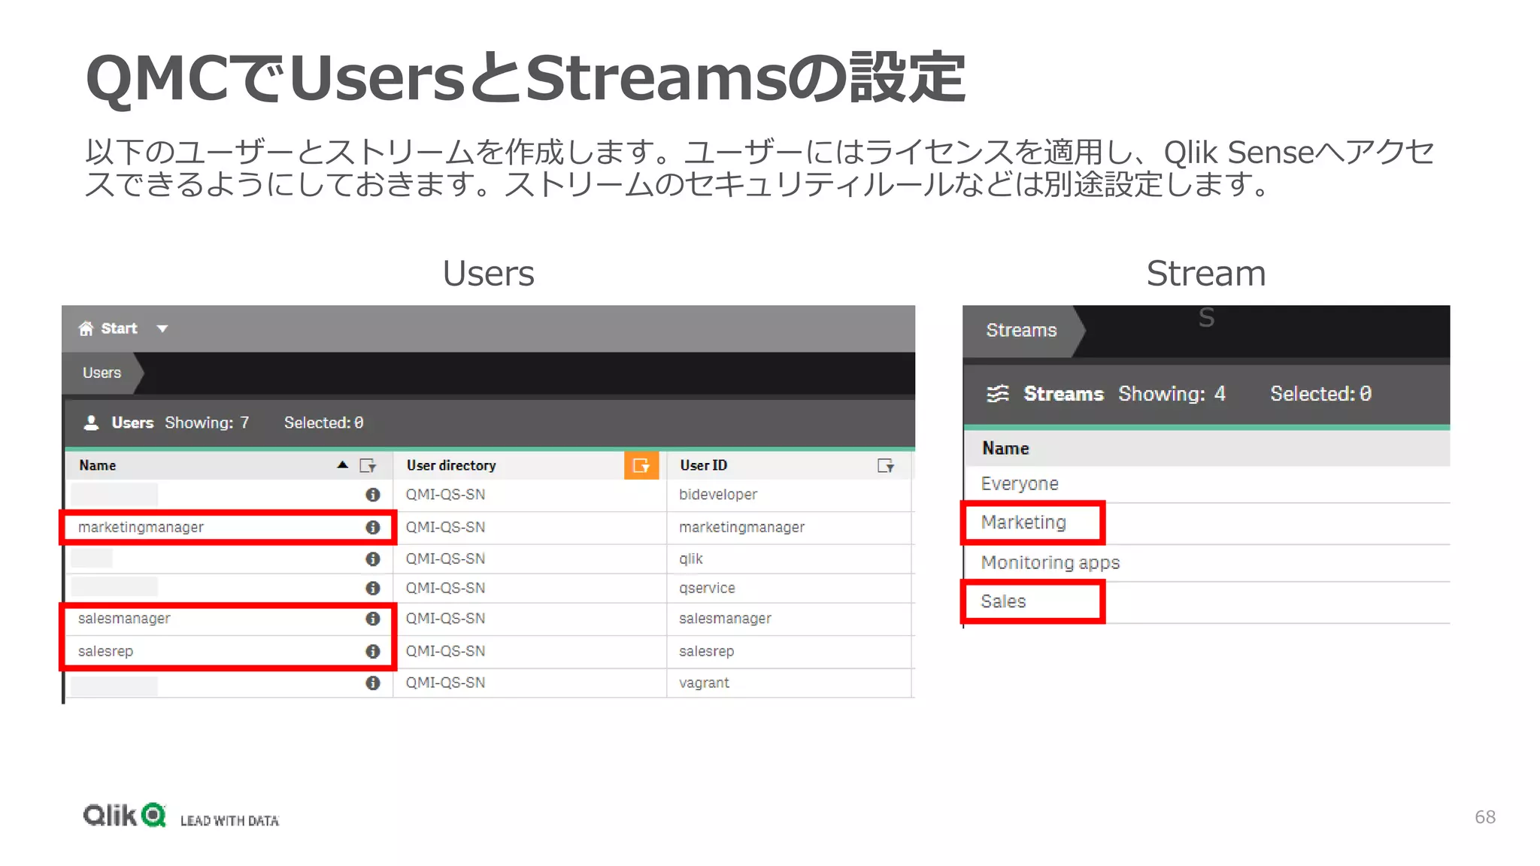Click the Name column header in Users
This screenshot has height=866, width=1540.
[x=98, y=465]
